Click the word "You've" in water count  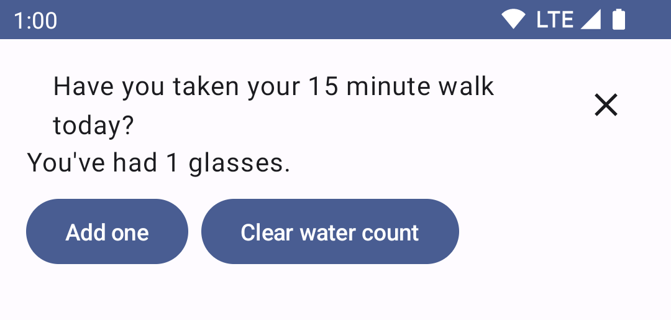pos(66,163)
